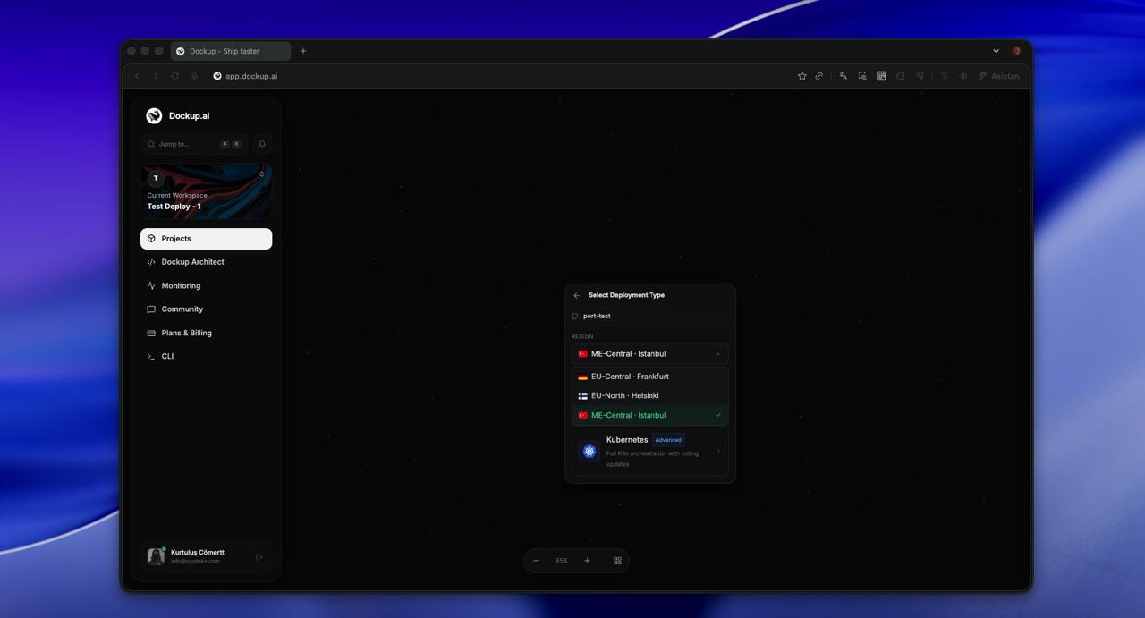Open the Asistan browser assistant
The height and width of the screenshot is (618, 1145).
(999, 76)
